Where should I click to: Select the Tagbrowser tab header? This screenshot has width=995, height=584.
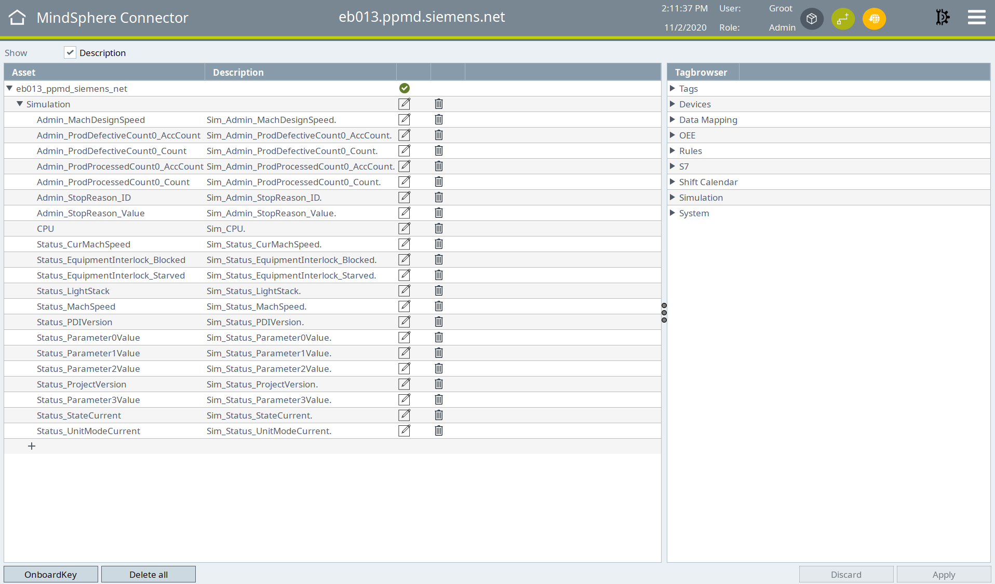701,73
